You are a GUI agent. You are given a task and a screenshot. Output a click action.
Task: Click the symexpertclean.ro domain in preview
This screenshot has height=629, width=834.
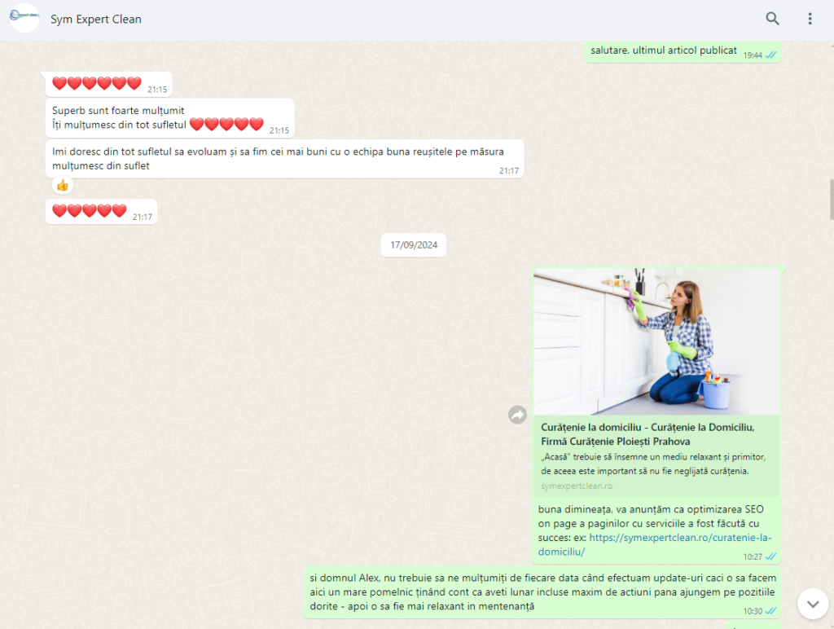[577, 486]
